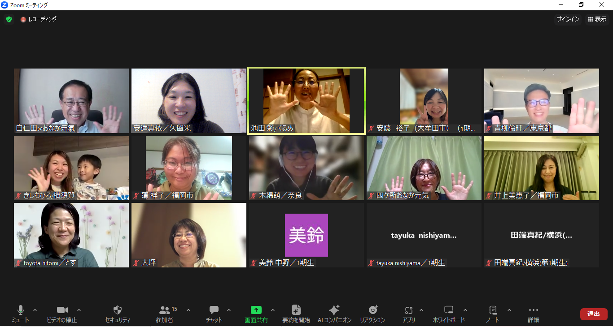This screenshot has height=327, width=613.
Task: Close the Zoom ミーティング window
Action: [x=602, y=5]
